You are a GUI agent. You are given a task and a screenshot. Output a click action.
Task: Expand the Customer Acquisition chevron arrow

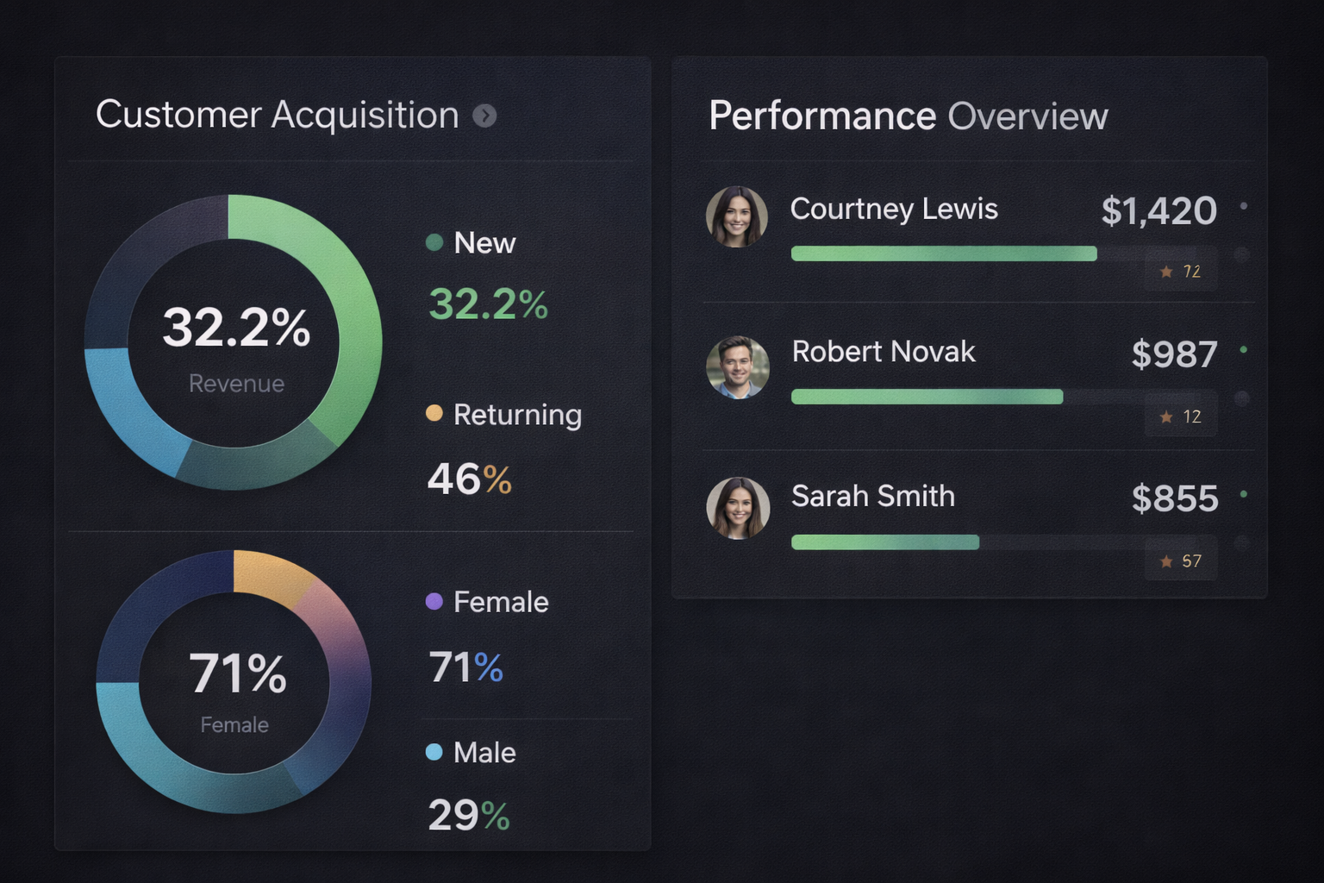click(484, 116)
